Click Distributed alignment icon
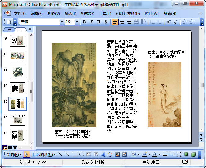 136,22
